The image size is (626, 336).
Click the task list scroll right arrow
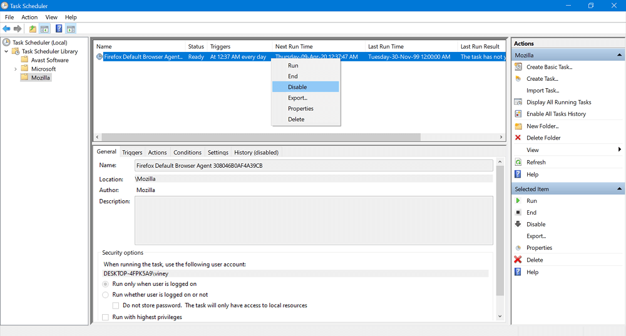[501, 137]
